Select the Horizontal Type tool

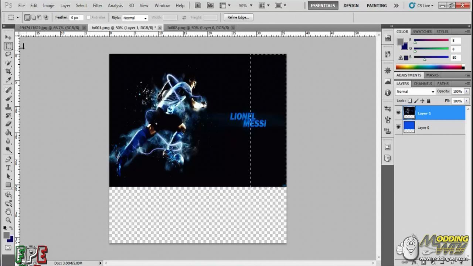coord(8,168)
